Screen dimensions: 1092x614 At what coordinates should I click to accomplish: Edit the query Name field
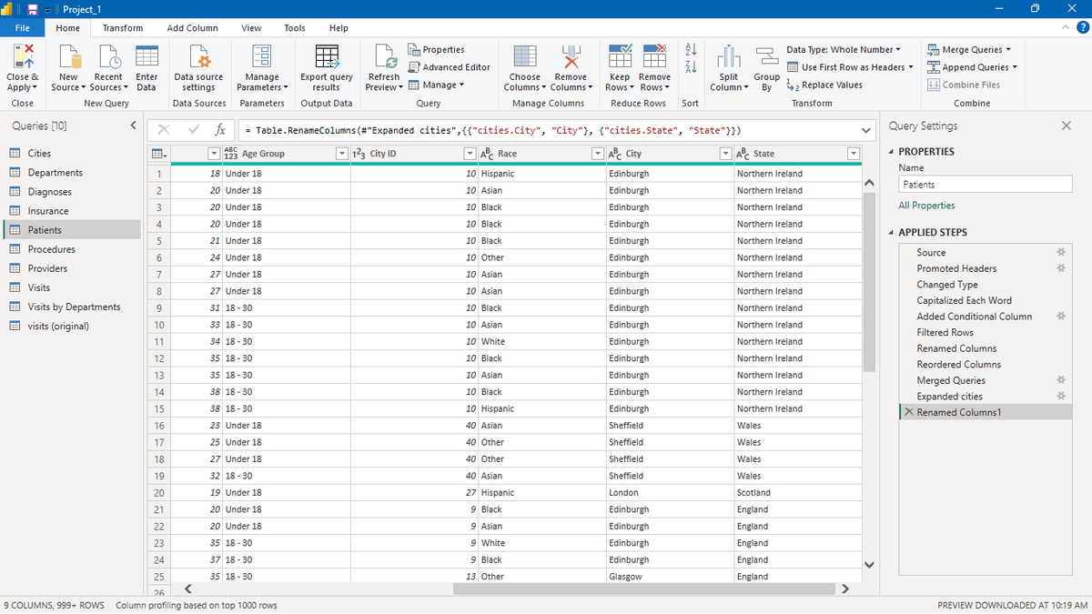[986, 184]
